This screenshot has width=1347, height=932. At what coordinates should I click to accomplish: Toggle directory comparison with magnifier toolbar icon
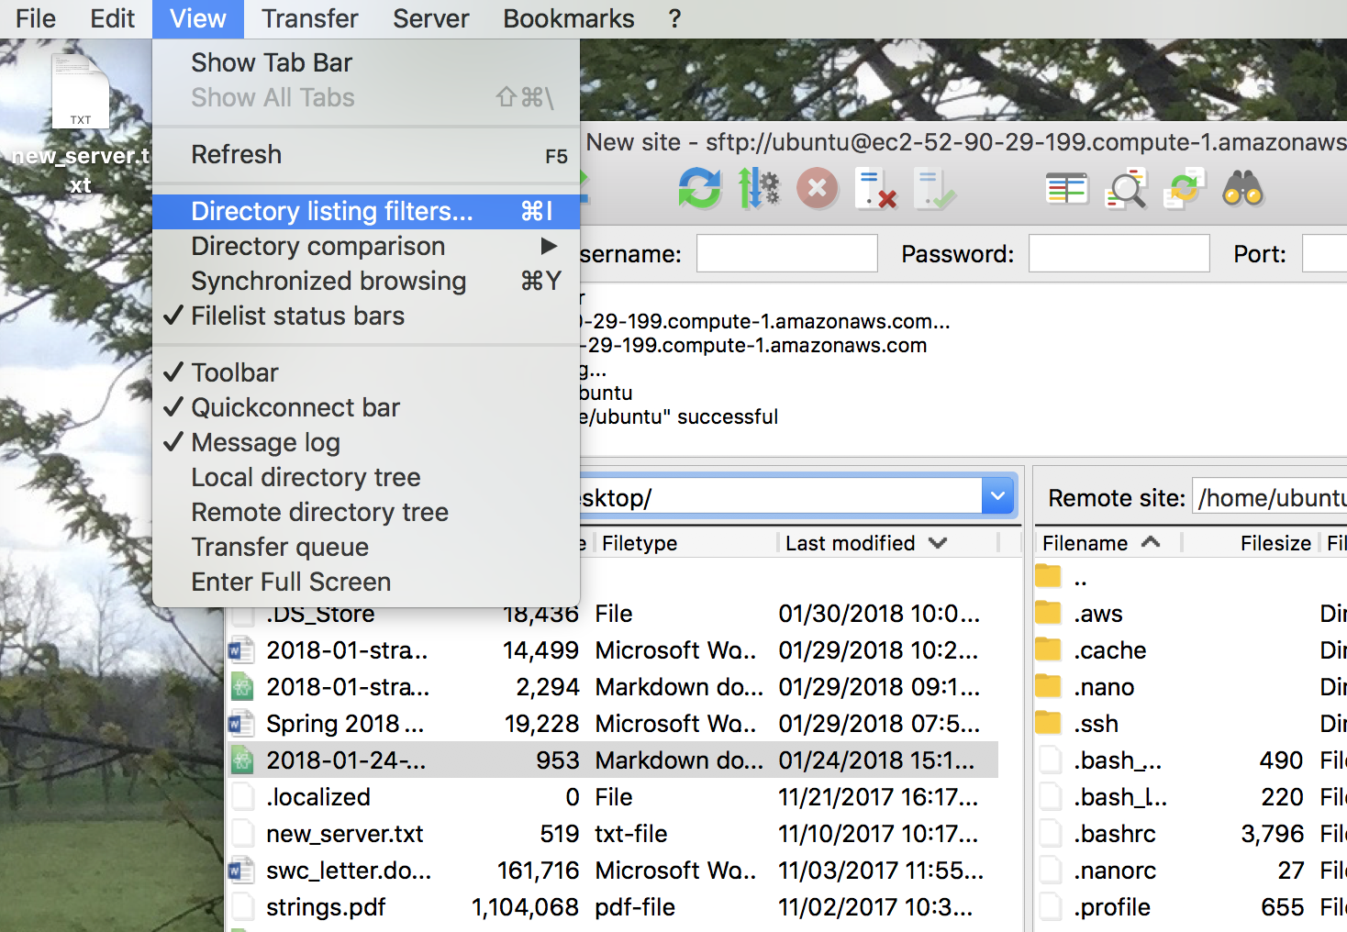[x=1126, y=188]
